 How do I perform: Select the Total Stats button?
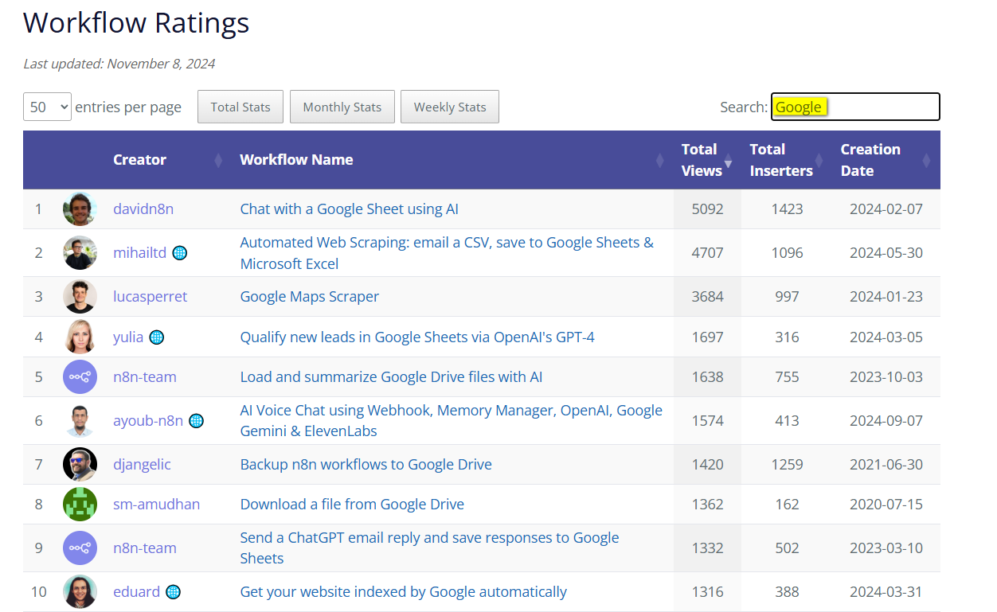pos(240,107)
